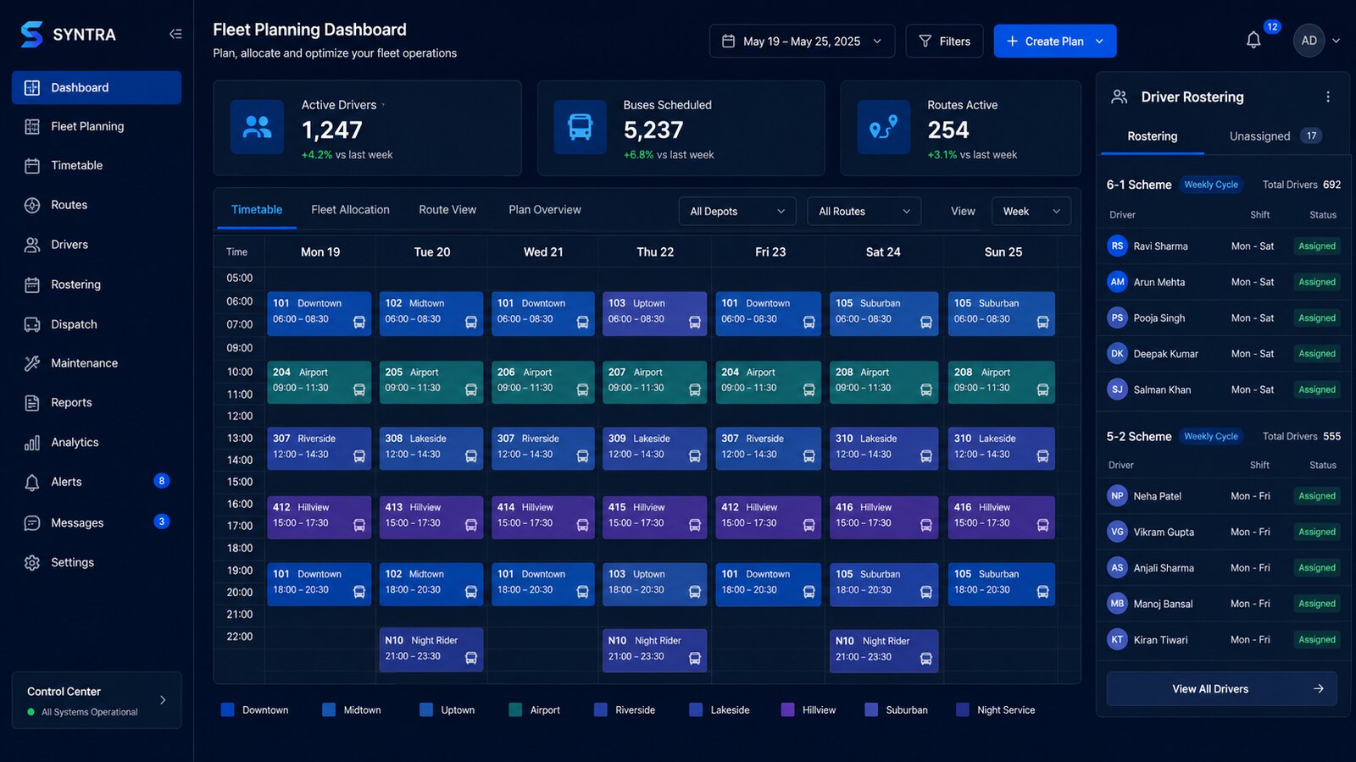This screenshot has width=1356, height=762.
Task: Click Buses Scheduled bus icon
Action: point(580,127)
